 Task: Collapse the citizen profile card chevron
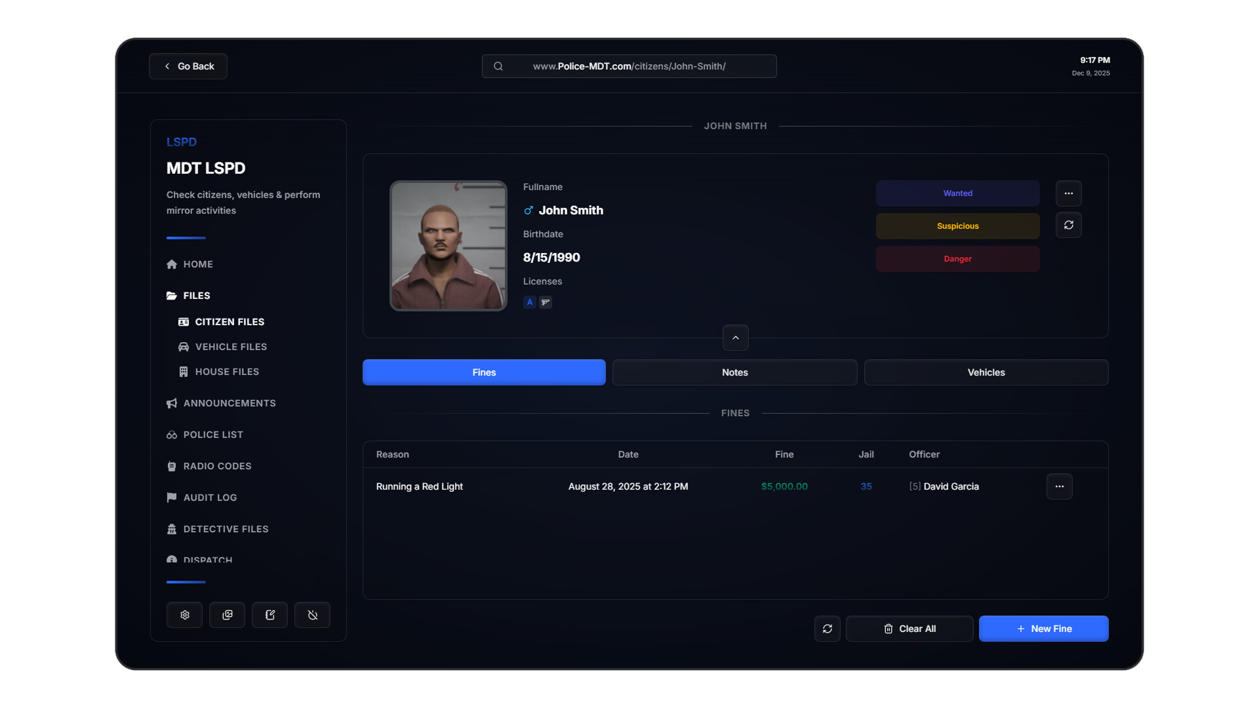coord(735,338)
